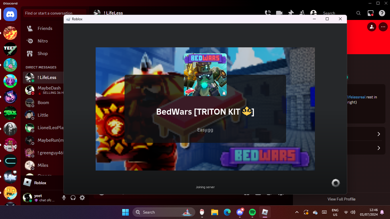This screenshot has height=219, width=390.
Task: Open File Explorer from the taskbar
Action: (x=215, y=212)
